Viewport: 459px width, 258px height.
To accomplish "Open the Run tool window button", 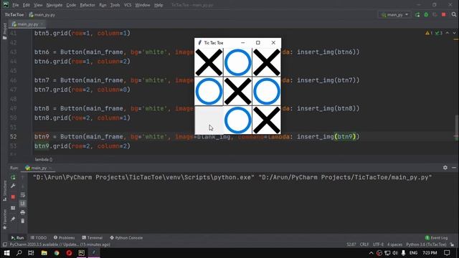I will (x=17, y=238).
